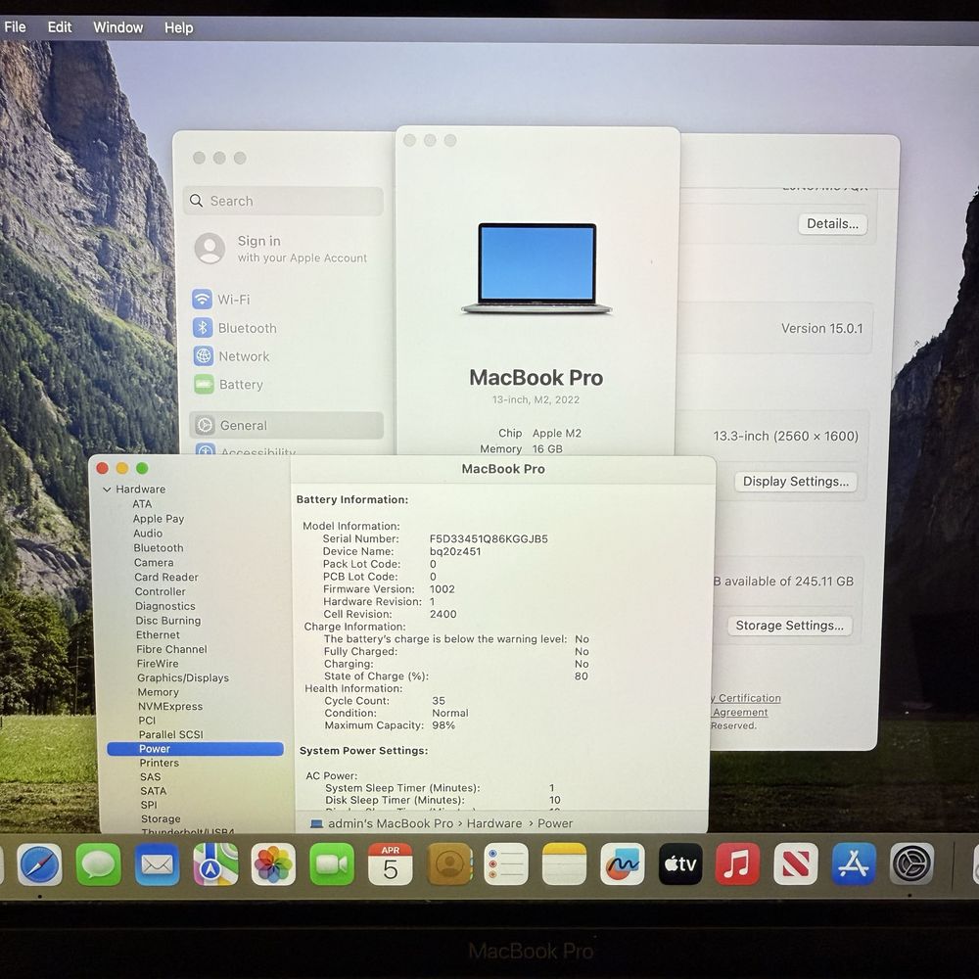Viewport: 979px width, 979px height.
Task: Select Camera in Hardware list
Action: [x=153, y=563]
